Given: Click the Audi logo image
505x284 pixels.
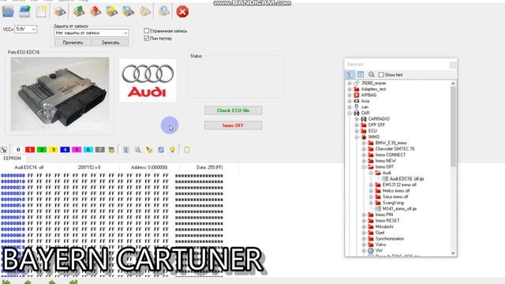Looking at the screenshot, I should [148, 80].
